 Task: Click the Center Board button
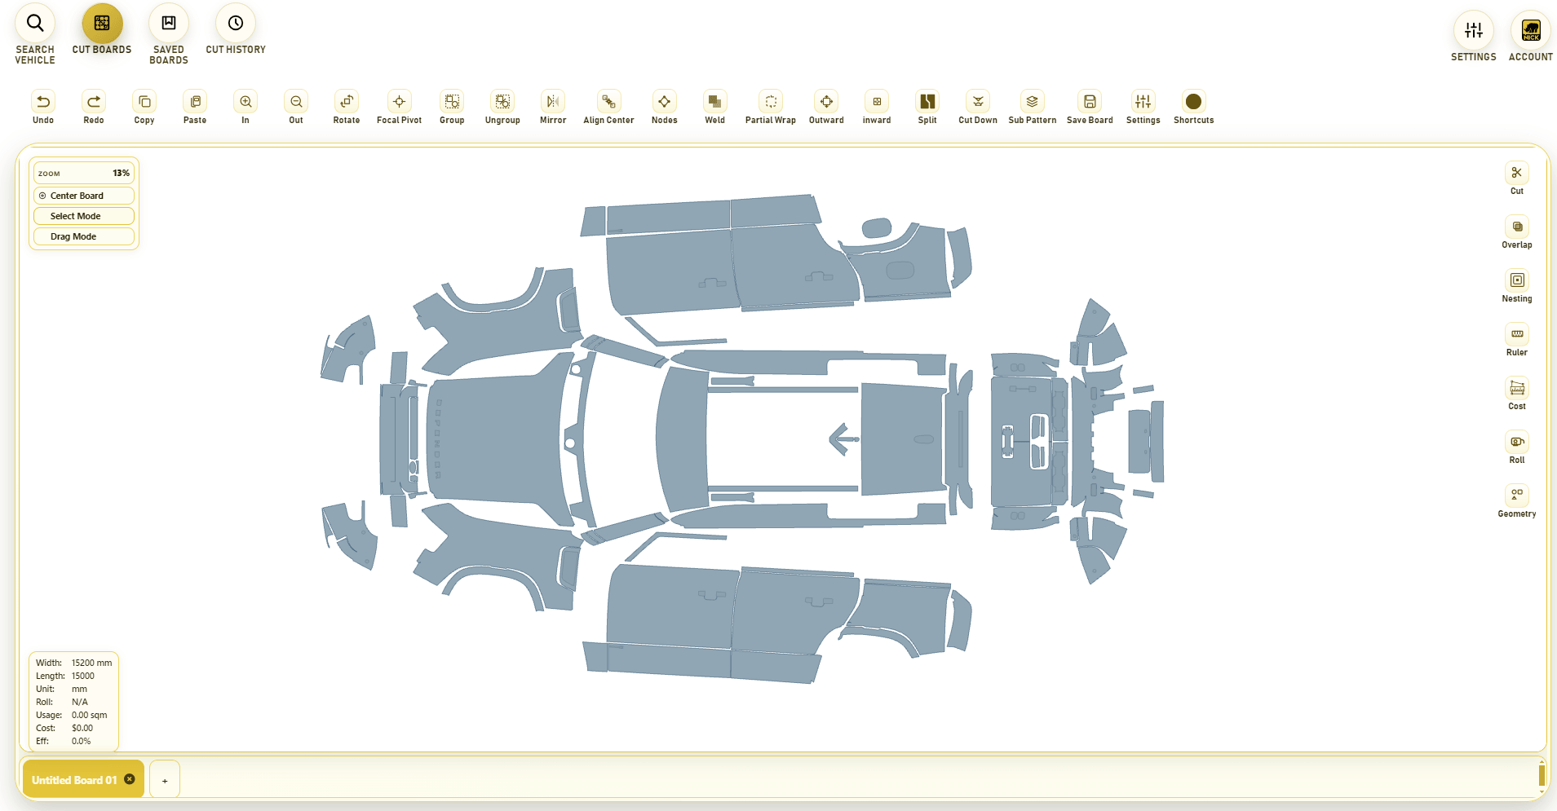[84, 196]
